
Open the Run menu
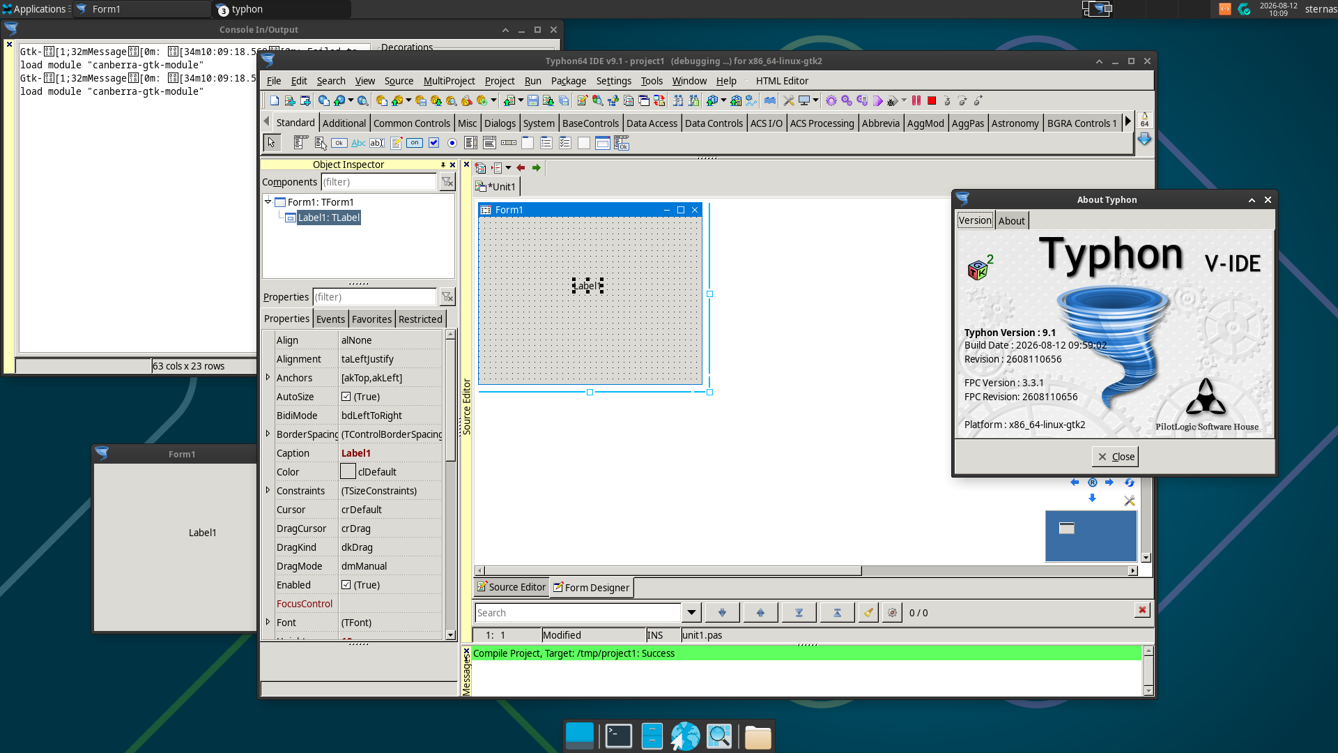pos(533,81)
